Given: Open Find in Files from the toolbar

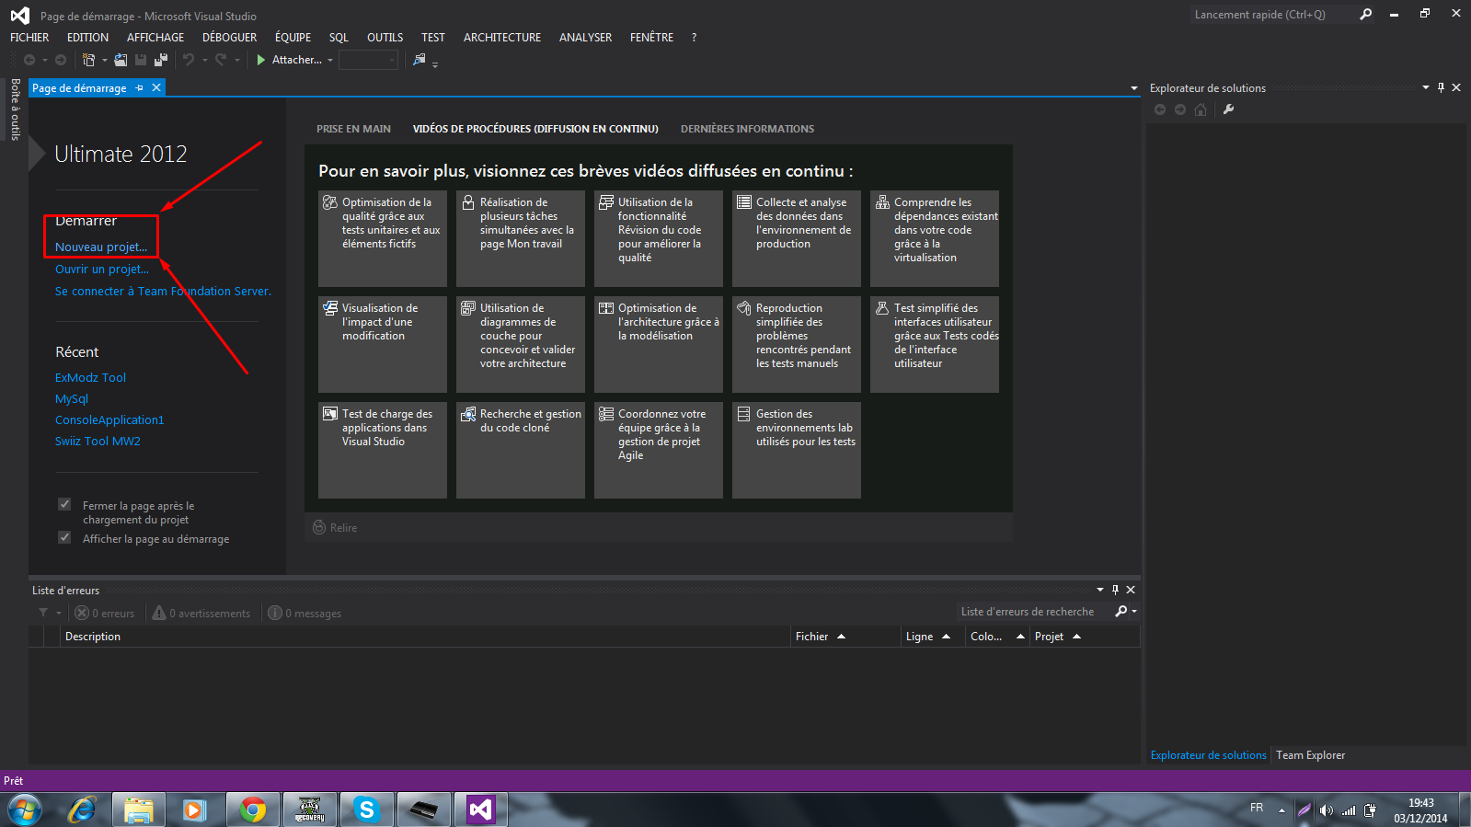Looking at the screenshot, I should point(419,60).
